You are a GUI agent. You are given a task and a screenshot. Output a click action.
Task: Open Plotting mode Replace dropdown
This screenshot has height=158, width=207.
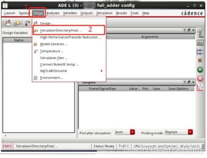coord(178,132)
